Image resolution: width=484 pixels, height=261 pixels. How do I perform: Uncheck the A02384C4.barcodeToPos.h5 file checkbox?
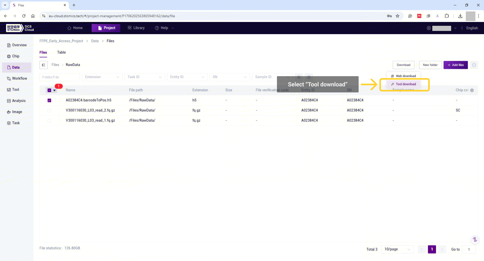click(49, 100)
